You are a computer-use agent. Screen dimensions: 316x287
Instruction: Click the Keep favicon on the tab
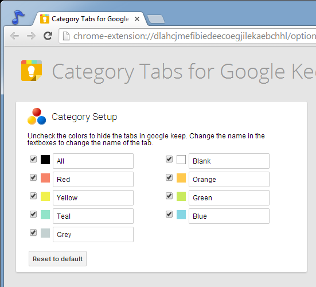45,19
